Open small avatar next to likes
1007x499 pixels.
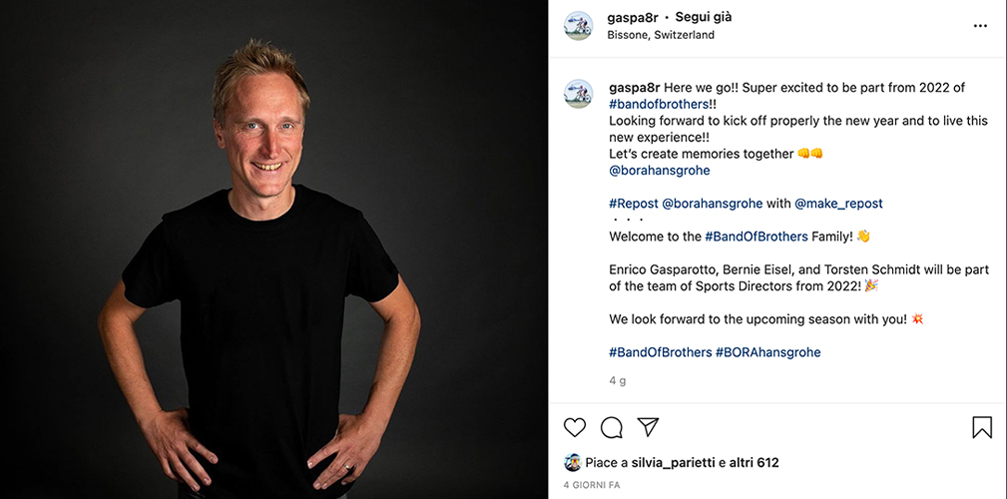coord(572,462)
